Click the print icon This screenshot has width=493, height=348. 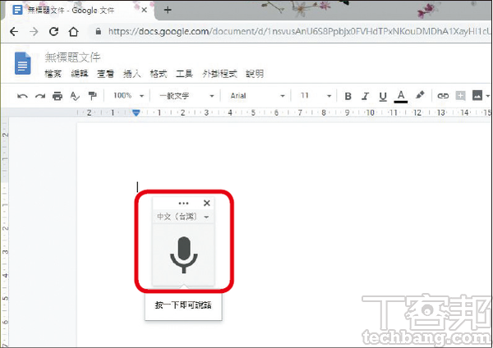click(x=57, y=96)
